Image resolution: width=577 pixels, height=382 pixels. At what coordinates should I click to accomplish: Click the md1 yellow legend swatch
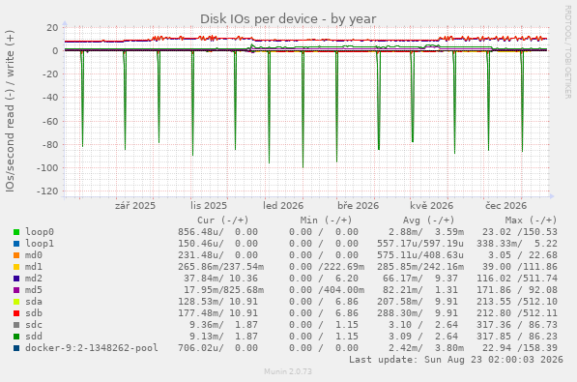tap(16, 267)
